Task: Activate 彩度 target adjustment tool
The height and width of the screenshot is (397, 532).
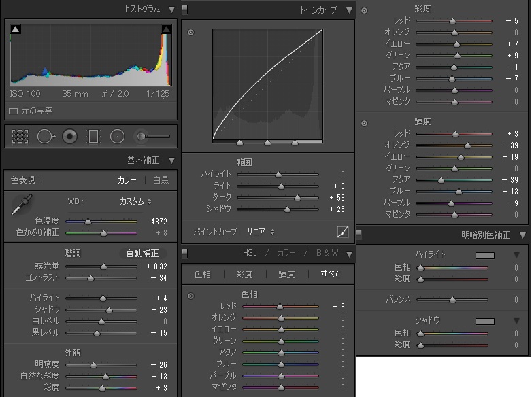Action: pos(364,10)
